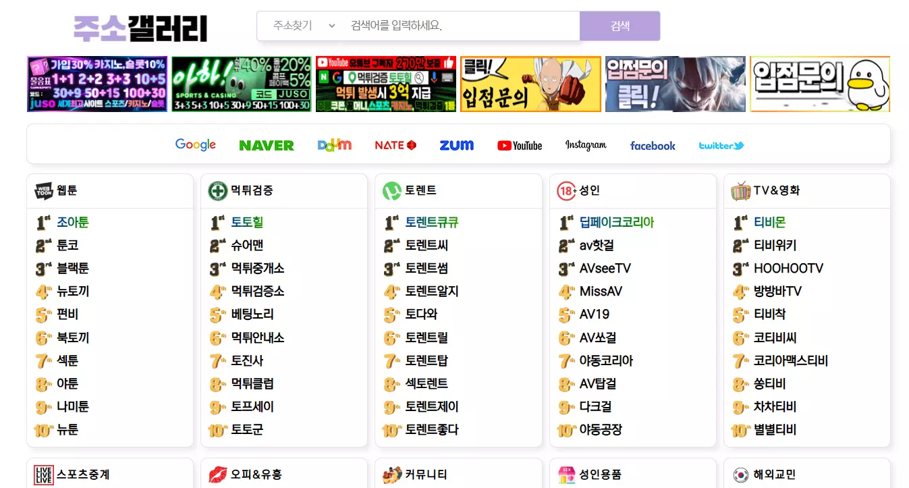Open the 토렌트큐큐 link
The width and height of the screenshot is (909, 488).
click(432, 222)
